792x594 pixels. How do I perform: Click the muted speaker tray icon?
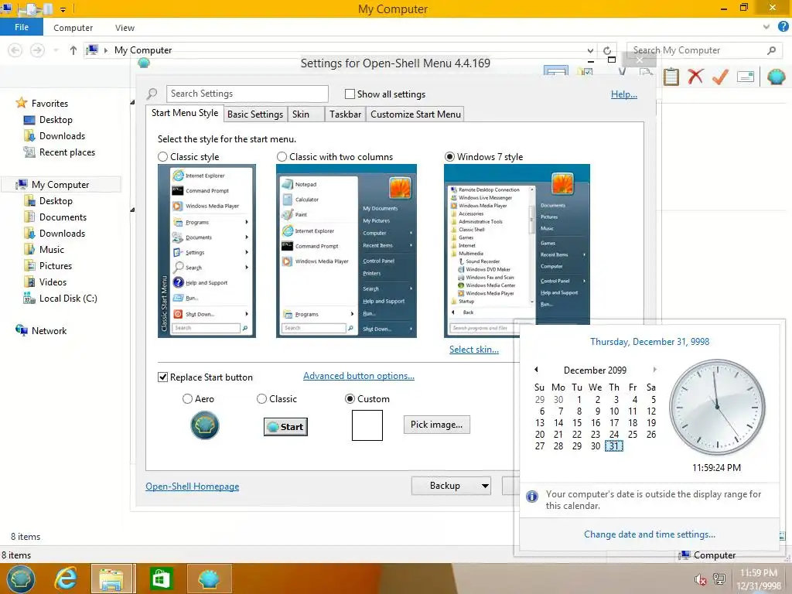[699, 579]
